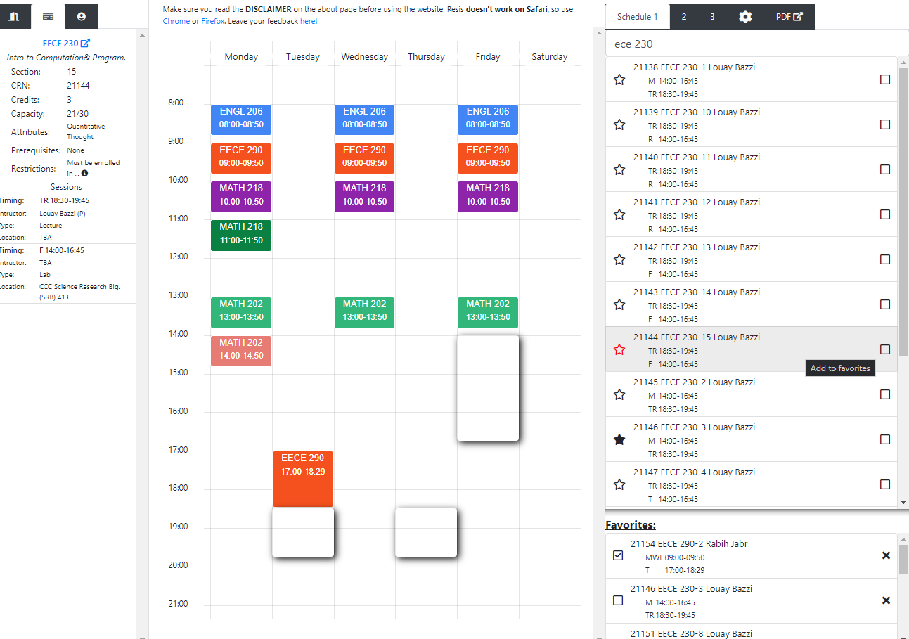The height and width of the screenshot is (639, 909).
Task: Check the box for 21140 EECE 230-11
Action: pyautogui.click(x=885, y=169)
